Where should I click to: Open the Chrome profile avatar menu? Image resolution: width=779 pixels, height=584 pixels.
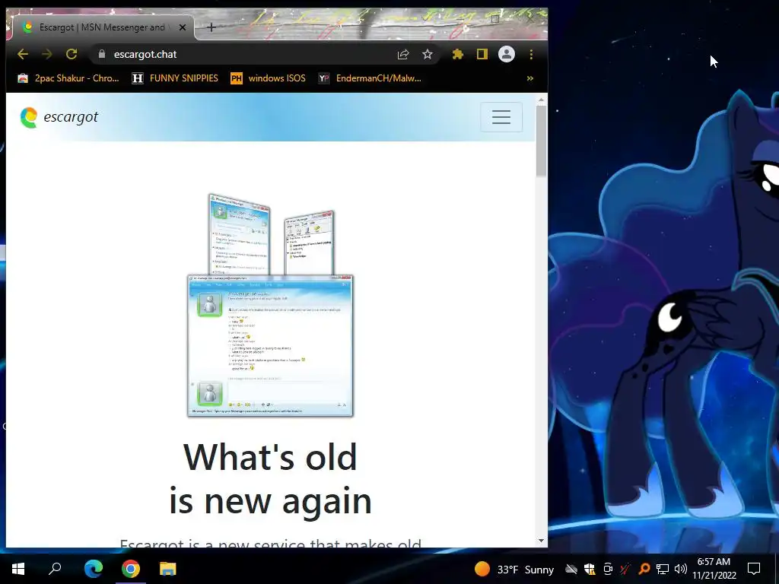click(506, 54)
